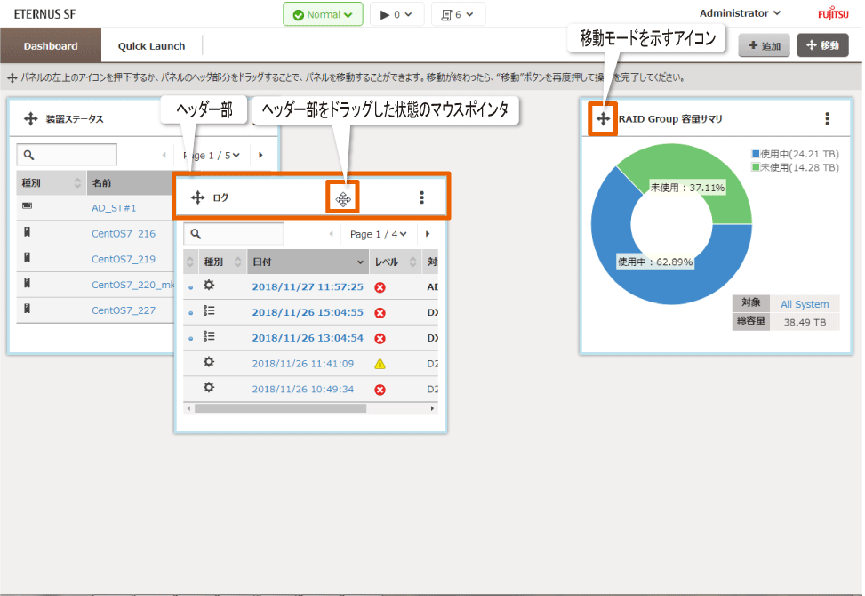The height and width of the screenshot is (596, 865).
Task: Open the Normal status dropdown
Action: click(x=323, y=14)
